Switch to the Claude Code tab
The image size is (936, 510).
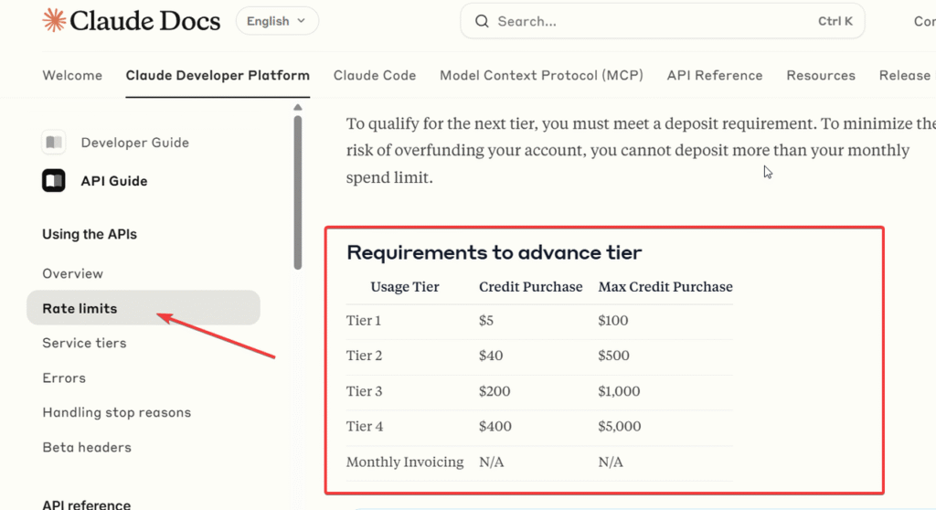375,76
